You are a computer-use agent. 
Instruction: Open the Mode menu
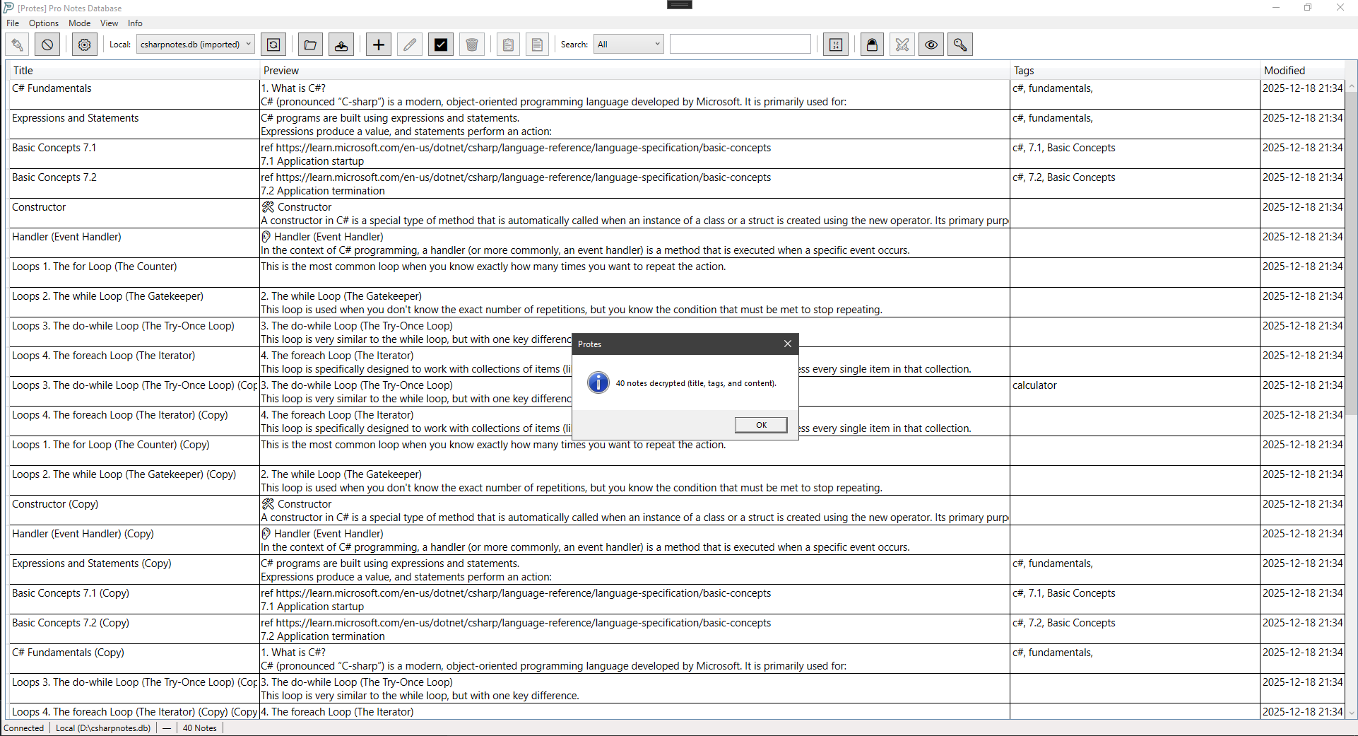[79, 23]
